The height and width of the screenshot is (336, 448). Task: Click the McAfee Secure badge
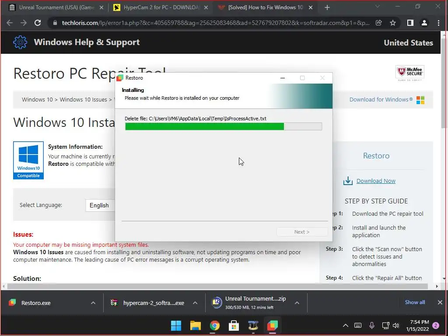pyautogui.click(x=409, y=73)
